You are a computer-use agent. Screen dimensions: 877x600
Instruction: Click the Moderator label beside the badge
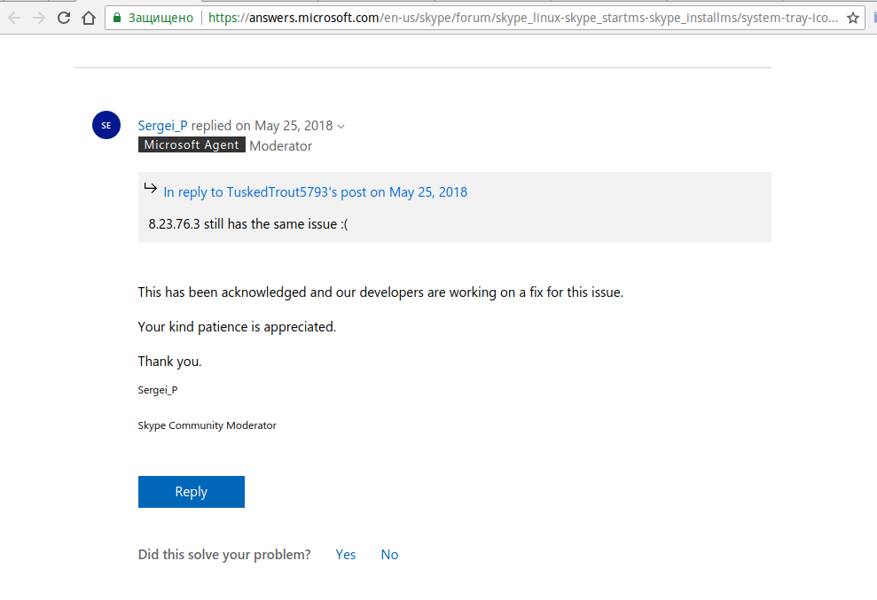tap(280, 146)
